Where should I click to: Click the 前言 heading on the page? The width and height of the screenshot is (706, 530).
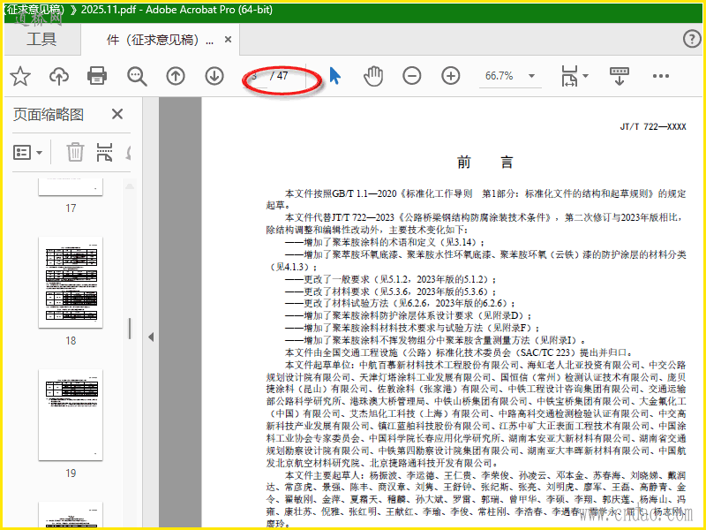[484, 162]
